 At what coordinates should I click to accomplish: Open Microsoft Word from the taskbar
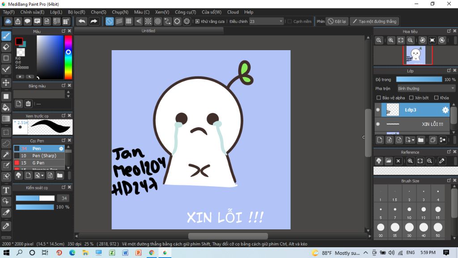point(125,253)
